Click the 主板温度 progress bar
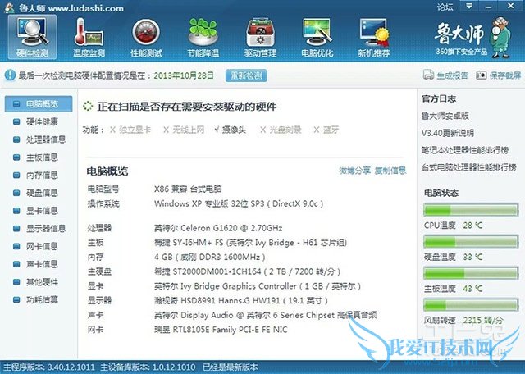The image size is (525, 374). 471,273
